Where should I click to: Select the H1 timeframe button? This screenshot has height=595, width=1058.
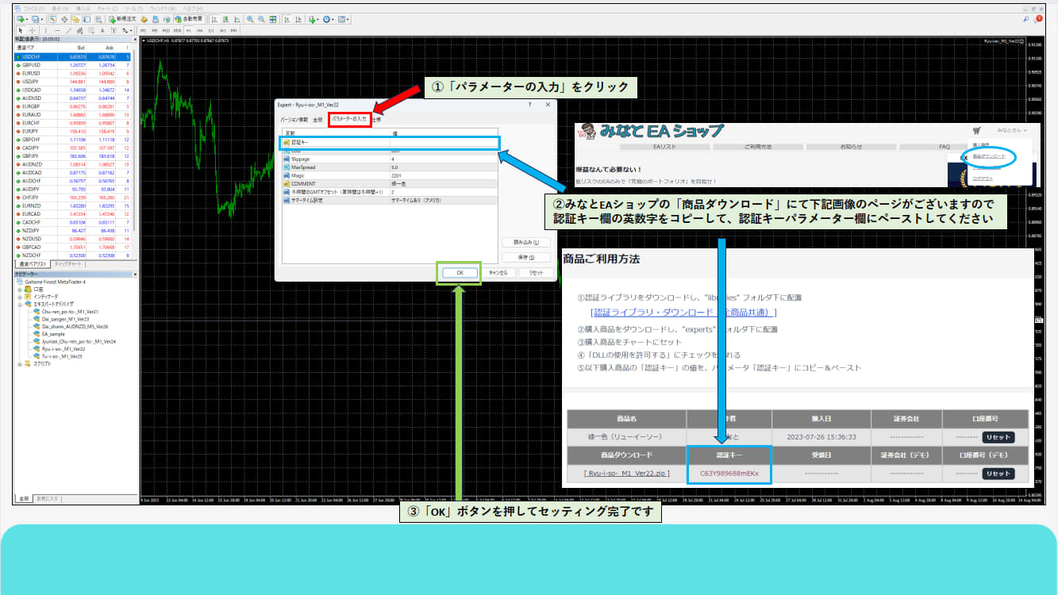[x=188, y=30]
